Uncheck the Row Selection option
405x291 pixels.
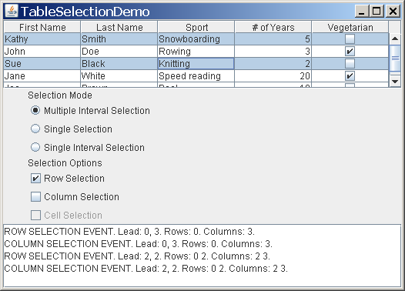(35, 179)
